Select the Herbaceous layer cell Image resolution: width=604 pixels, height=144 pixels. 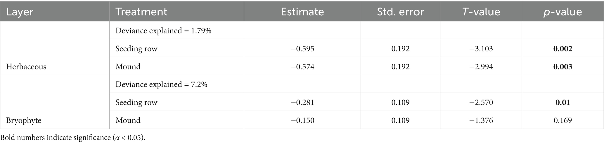coord(26,66)
